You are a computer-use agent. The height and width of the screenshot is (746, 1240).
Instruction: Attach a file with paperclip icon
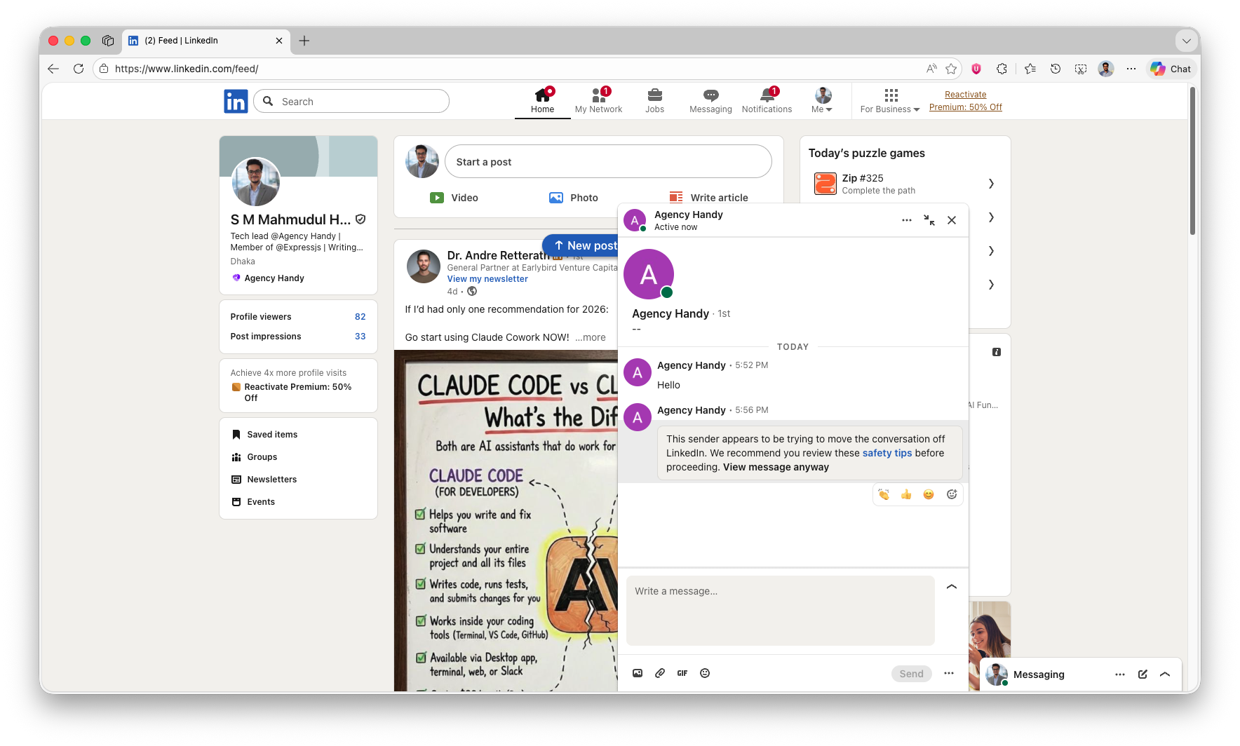tap(660, 673)
